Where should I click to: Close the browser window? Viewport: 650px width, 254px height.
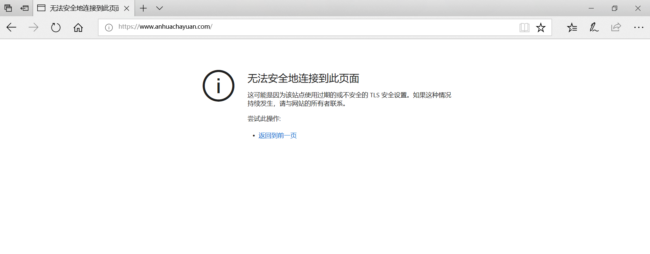[638, 8]
